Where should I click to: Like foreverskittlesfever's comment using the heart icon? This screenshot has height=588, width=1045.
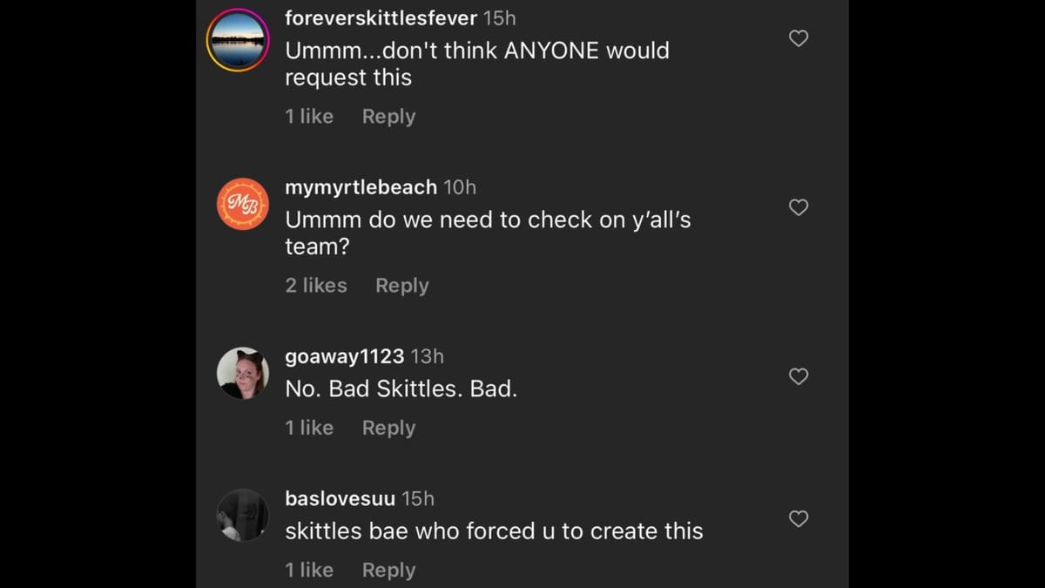798,38
